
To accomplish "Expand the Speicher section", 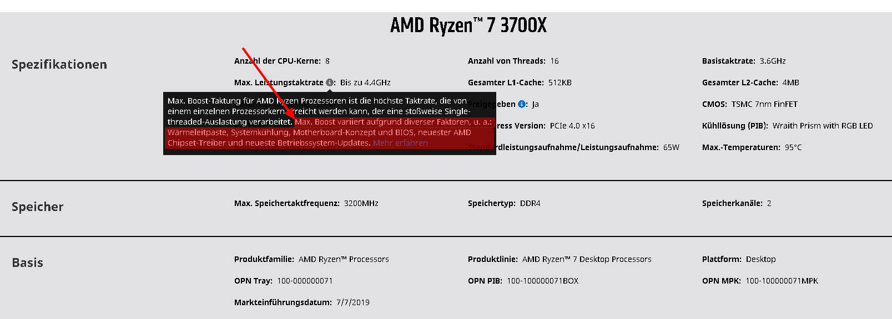I will [x=37, y=207].
